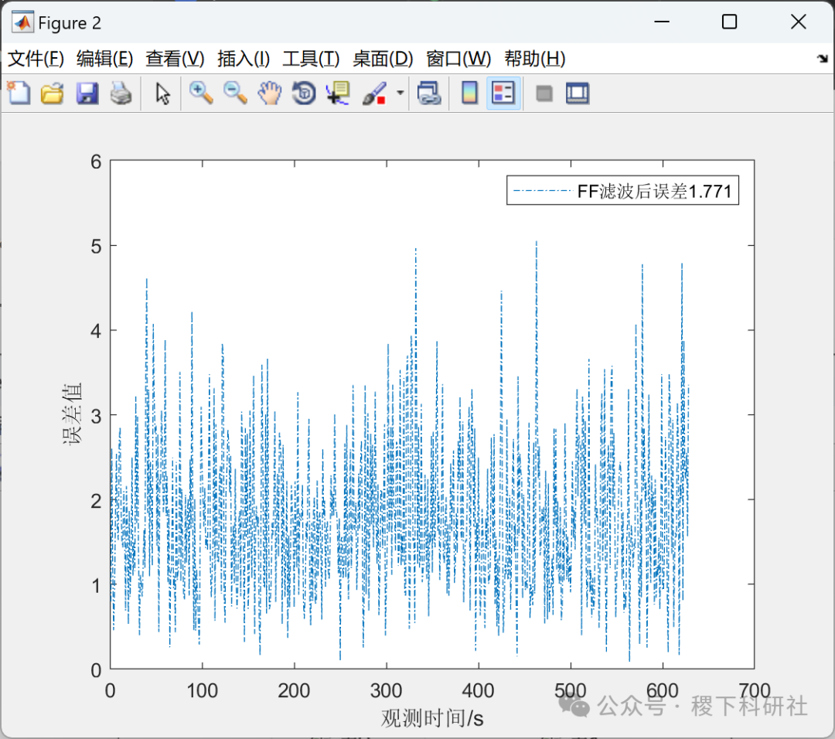Activate the Zoom In tool
This screenshot has width=835, height=739.
tap(201, 94)
